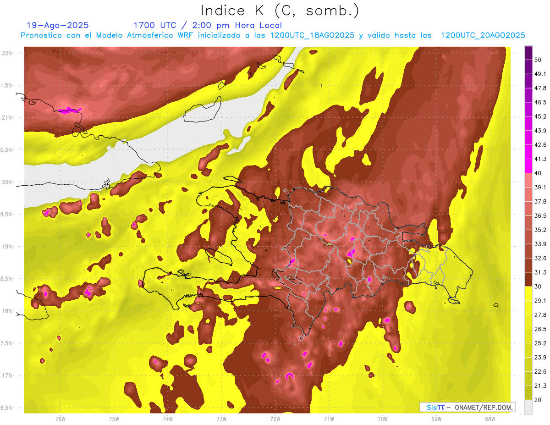The image size is (550, 425).
Task: Click the colorbar value 26.5
Action: point(540,329)
